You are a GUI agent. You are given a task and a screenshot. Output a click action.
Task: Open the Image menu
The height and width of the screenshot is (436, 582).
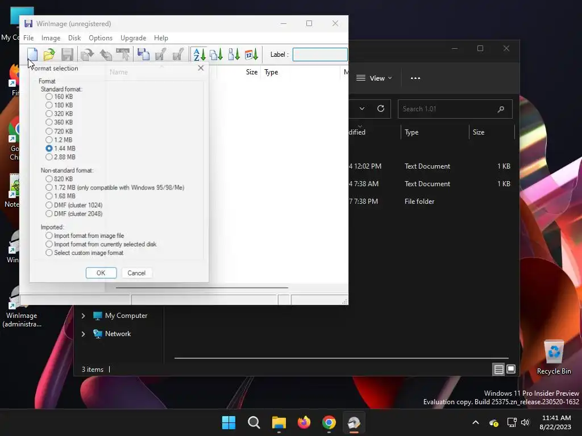(x=51, y=38)
